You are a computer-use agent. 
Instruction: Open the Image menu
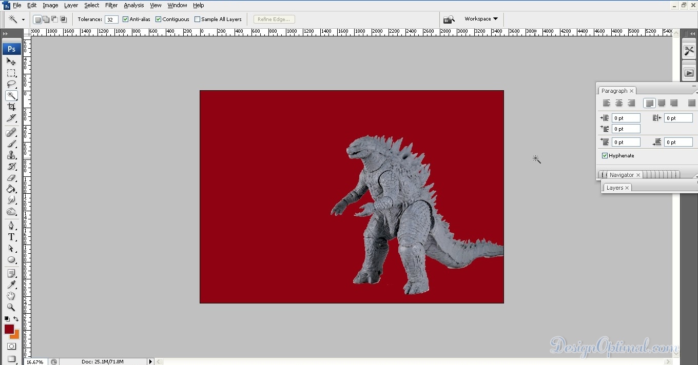point(50,5)
